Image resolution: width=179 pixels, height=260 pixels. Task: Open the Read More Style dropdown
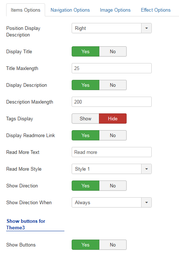pyautogui.click(x=112, y=169)
